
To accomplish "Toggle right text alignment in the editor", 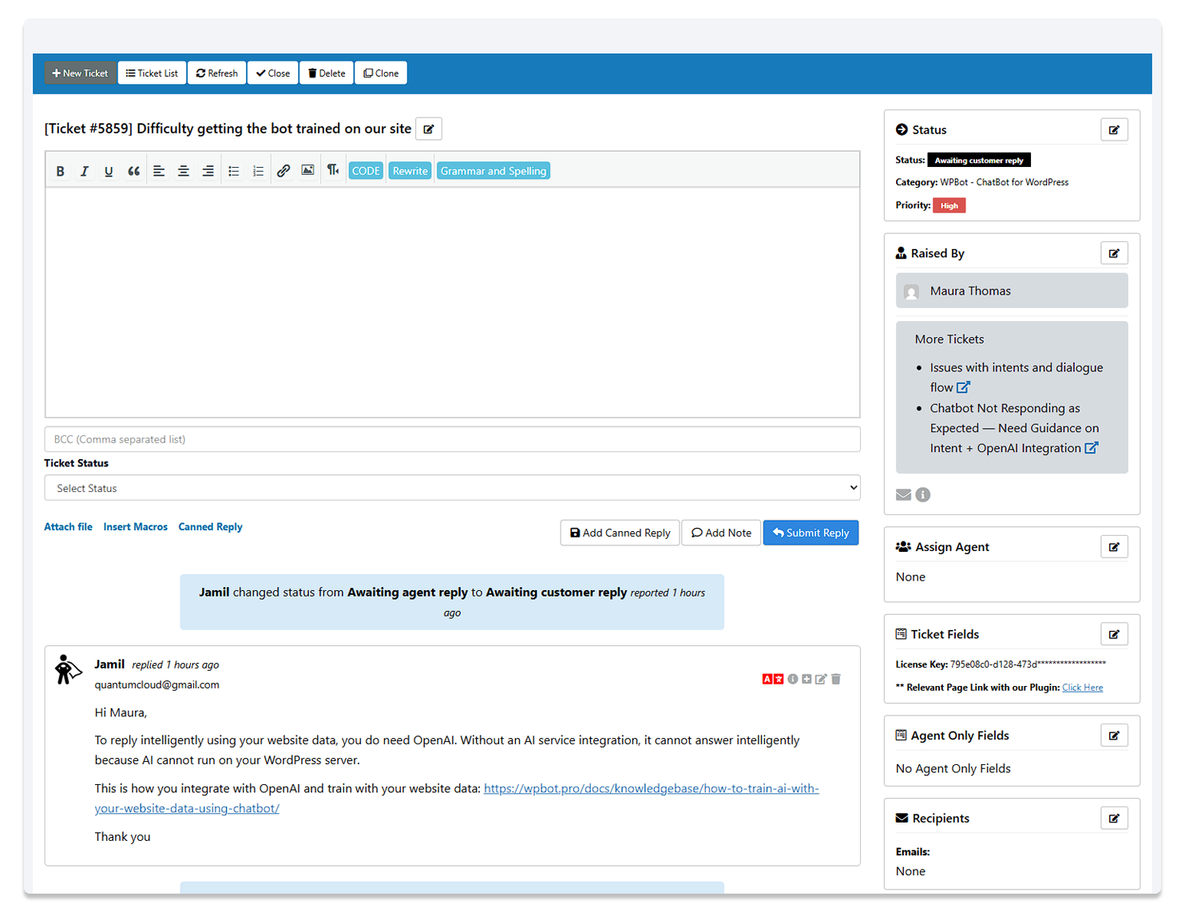I will point(208,170).
